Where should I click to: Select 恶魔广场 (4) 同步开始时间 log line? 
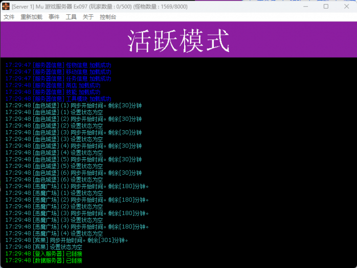point(77,227)
